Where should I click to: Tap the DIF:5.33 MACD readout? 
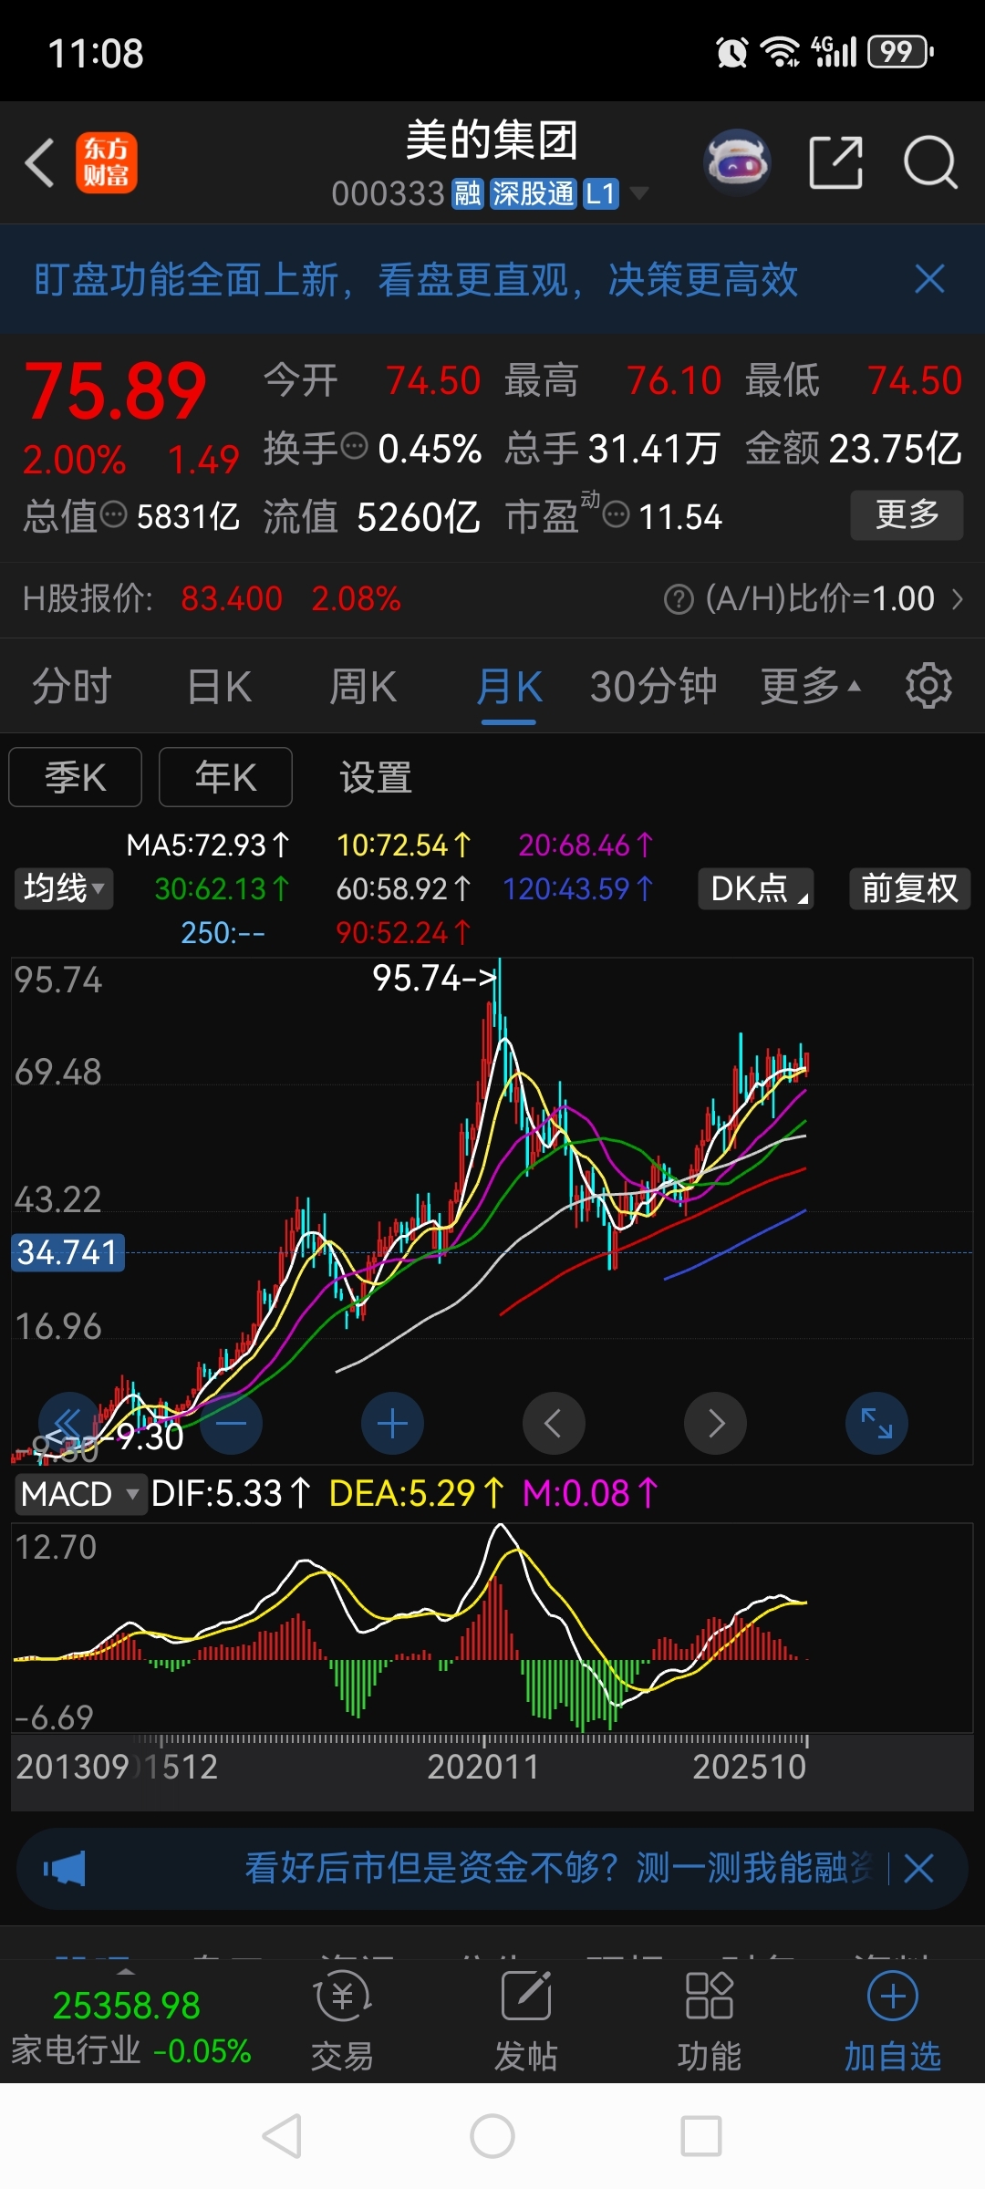(x=231, y=1494)
